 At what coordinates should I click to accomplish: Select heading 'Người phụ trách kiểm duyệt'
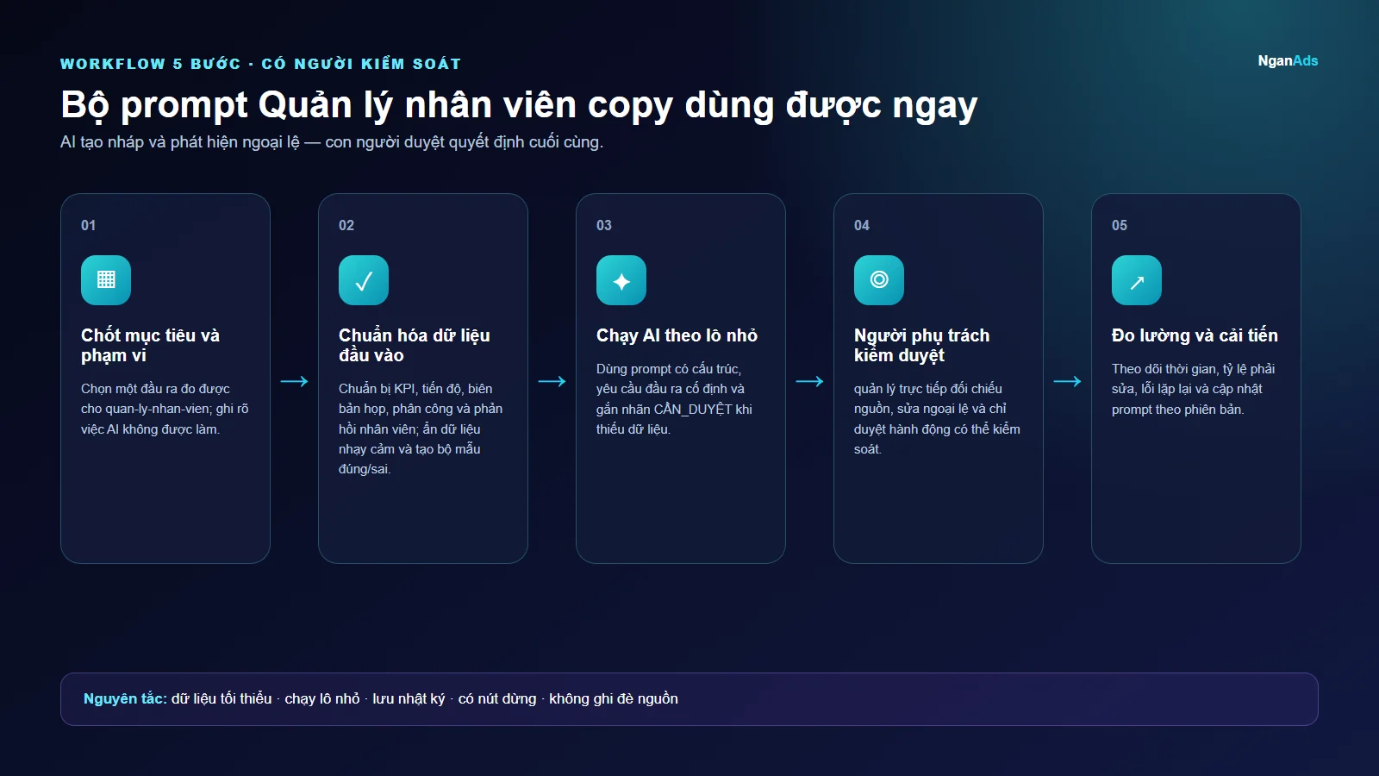click(x=921, y=345)
